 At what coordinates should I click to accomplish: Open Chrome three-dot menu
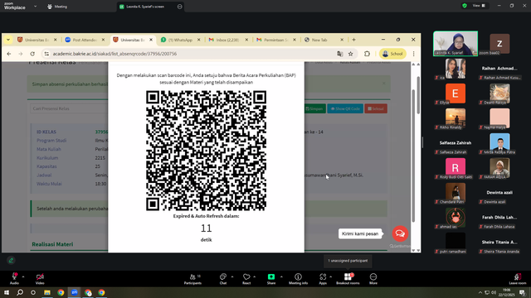pos(413,54)
